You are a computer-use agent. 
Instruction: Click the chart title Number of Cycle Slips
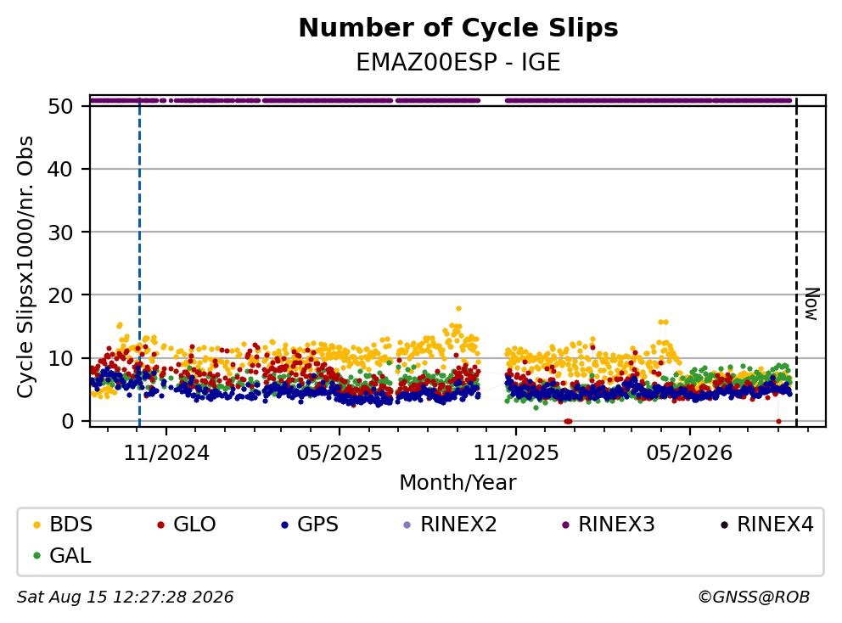[458, 28]
